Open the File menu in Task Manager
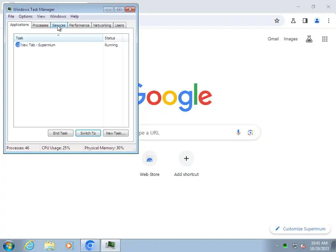 tap(11, 16)
